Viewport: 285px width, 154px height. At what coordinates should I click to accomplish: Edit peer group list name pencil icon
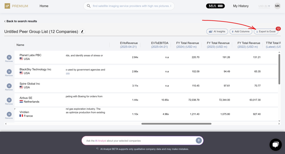pyautogui.click(x=82, y=31)
